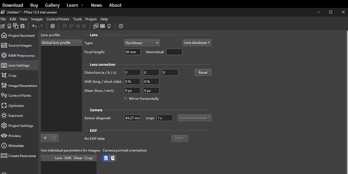Select the first camera portrait orientation toggle

(x=106, y=158)
